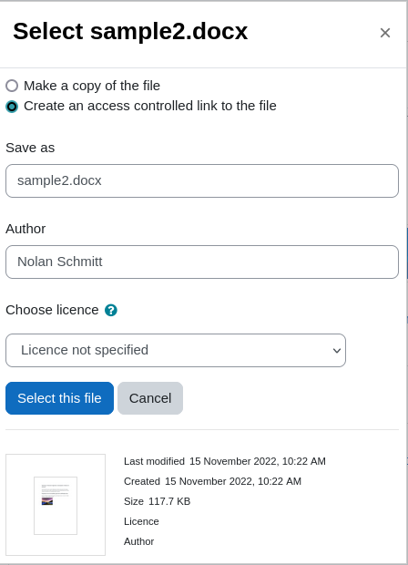Click the Select this file button

59,398
